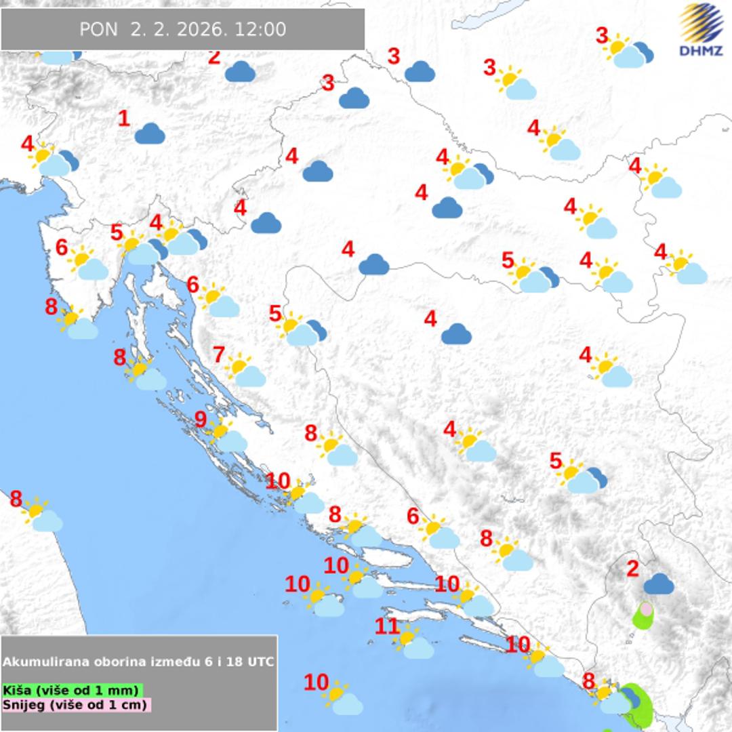Click the red temperature value 9
The image size is (732, 732).
(x=201, y=420)
